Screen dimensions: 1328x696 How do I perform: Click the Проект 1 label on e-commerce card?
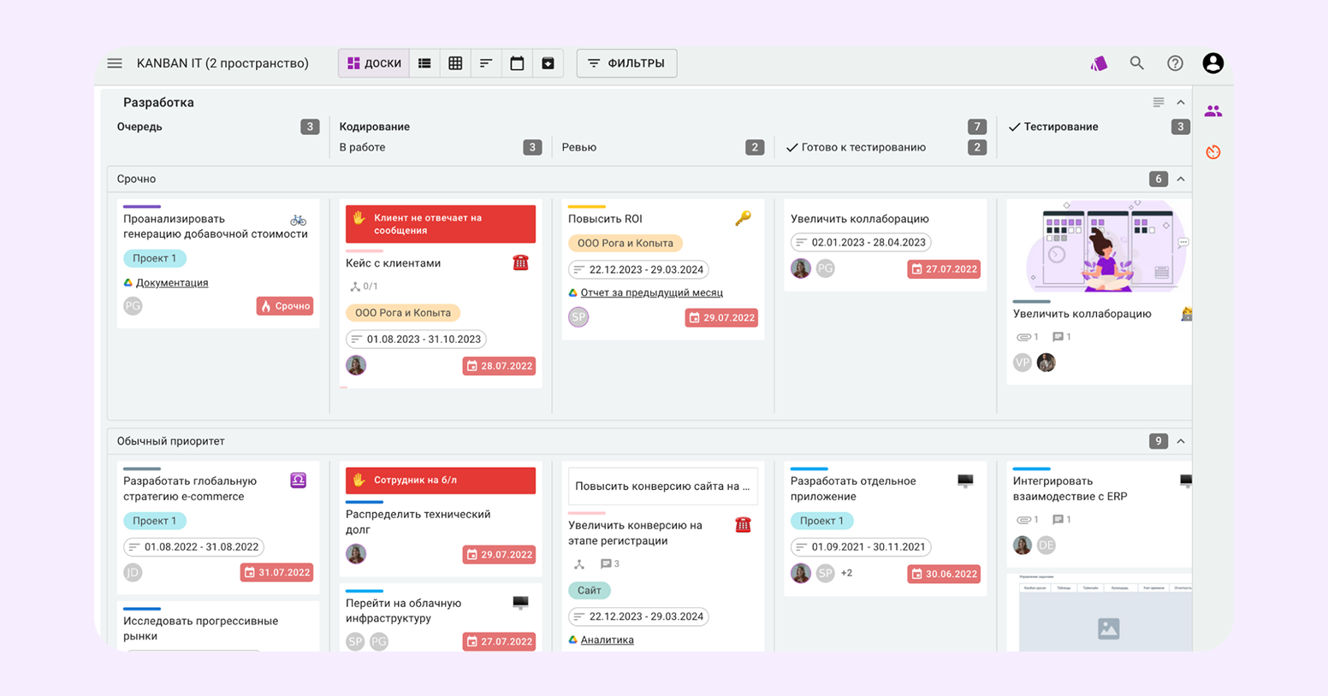[154, 521]
